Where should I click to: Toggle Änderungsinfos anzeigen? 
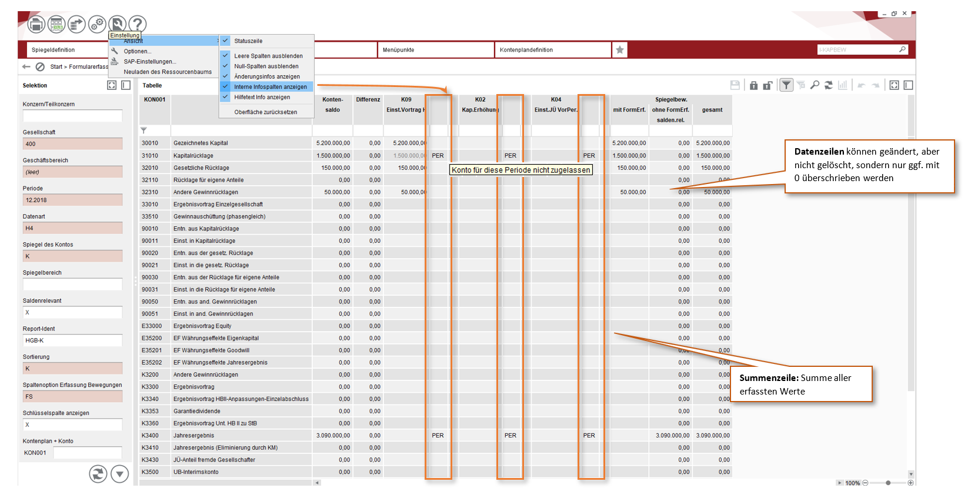tap(266, 76)
